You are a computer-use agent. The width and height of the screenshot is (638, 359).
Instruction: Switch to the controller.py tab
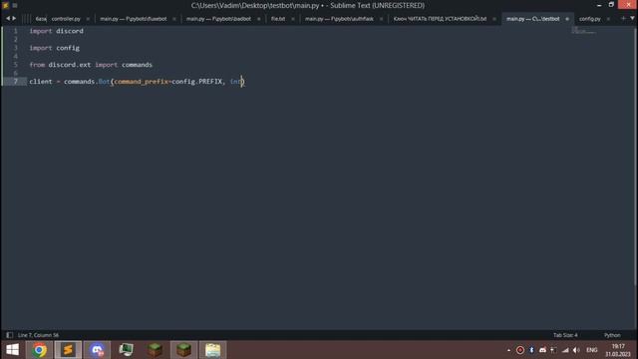pos(66,19)
